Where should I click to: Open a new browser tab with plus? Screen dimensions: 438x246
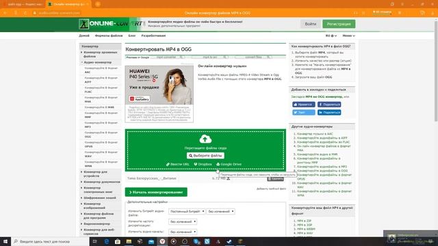click(98, 4)
